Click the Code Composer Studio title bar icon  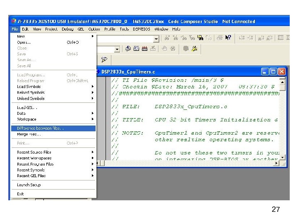click(x=14, y=21)
